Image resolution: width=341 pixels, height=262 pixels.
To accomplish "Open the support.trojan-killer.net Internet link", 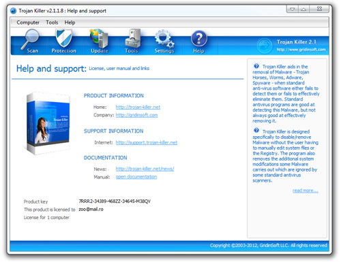I will click(x=147, y=142).
